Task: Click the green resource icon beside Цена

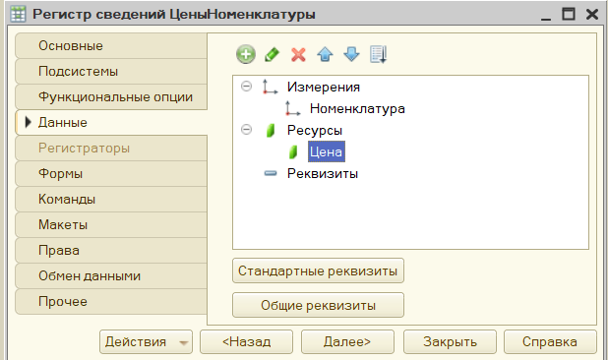Action: coord(293,152)
